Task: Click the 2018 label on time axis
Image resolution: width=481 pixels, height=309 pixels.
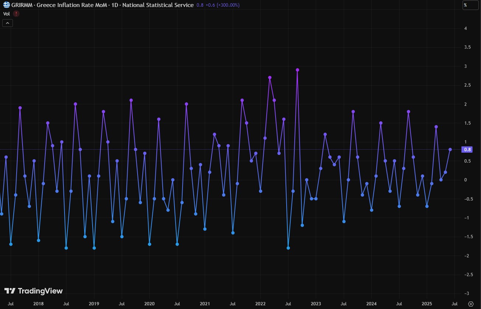Action: (38, 304)
